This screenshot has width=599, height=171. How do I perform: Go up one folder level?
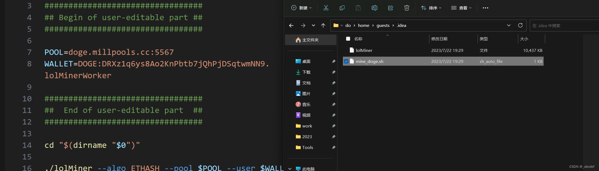point(323,26)
